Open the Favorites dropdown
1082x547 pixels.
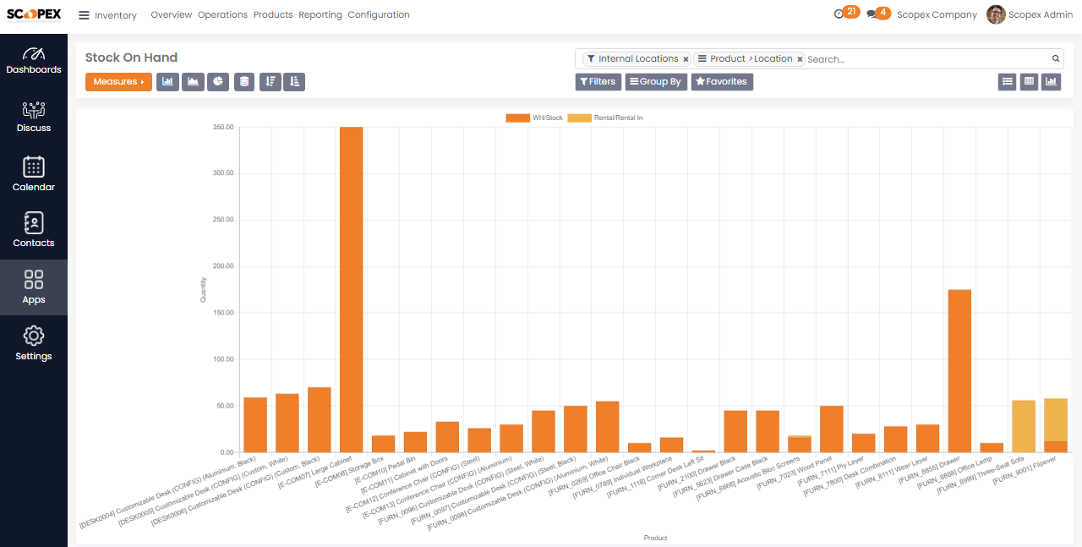pyautogui.click(x=722, y=82)
